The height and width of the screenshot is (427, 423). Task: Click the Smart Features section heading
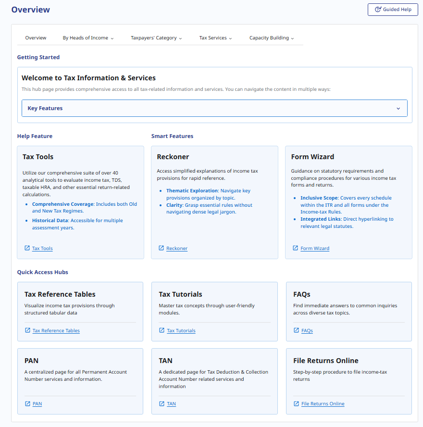172,136
